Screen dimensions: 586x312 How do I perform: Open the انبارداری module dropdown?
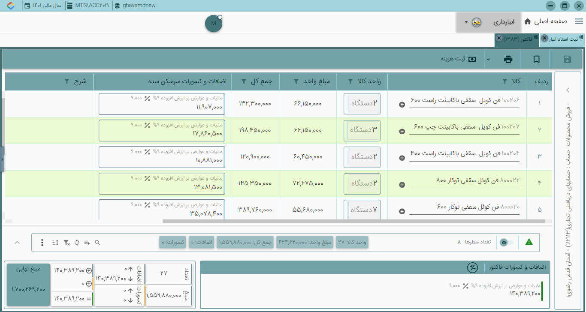488,22
